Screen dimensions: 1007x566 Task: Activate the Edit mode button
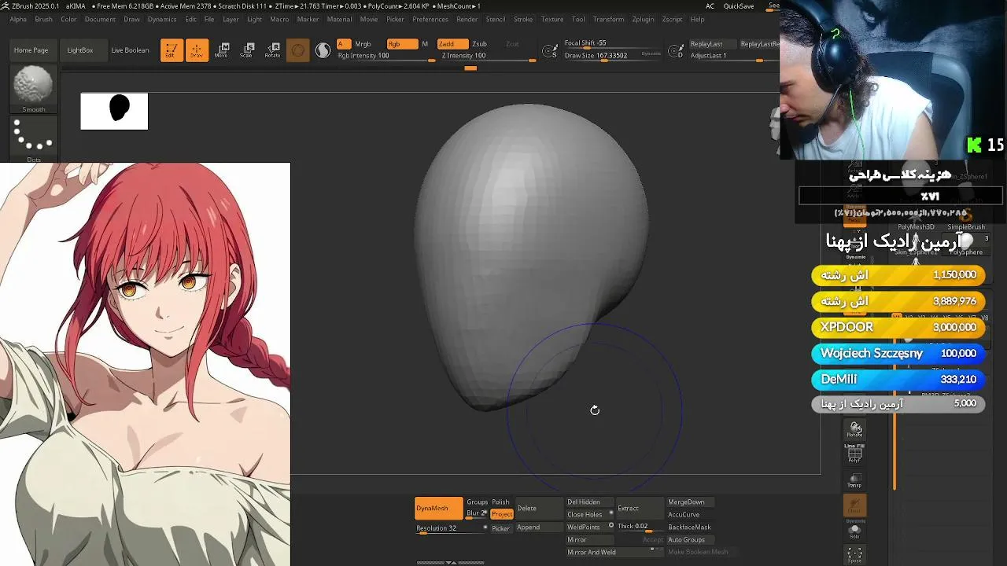172,50
